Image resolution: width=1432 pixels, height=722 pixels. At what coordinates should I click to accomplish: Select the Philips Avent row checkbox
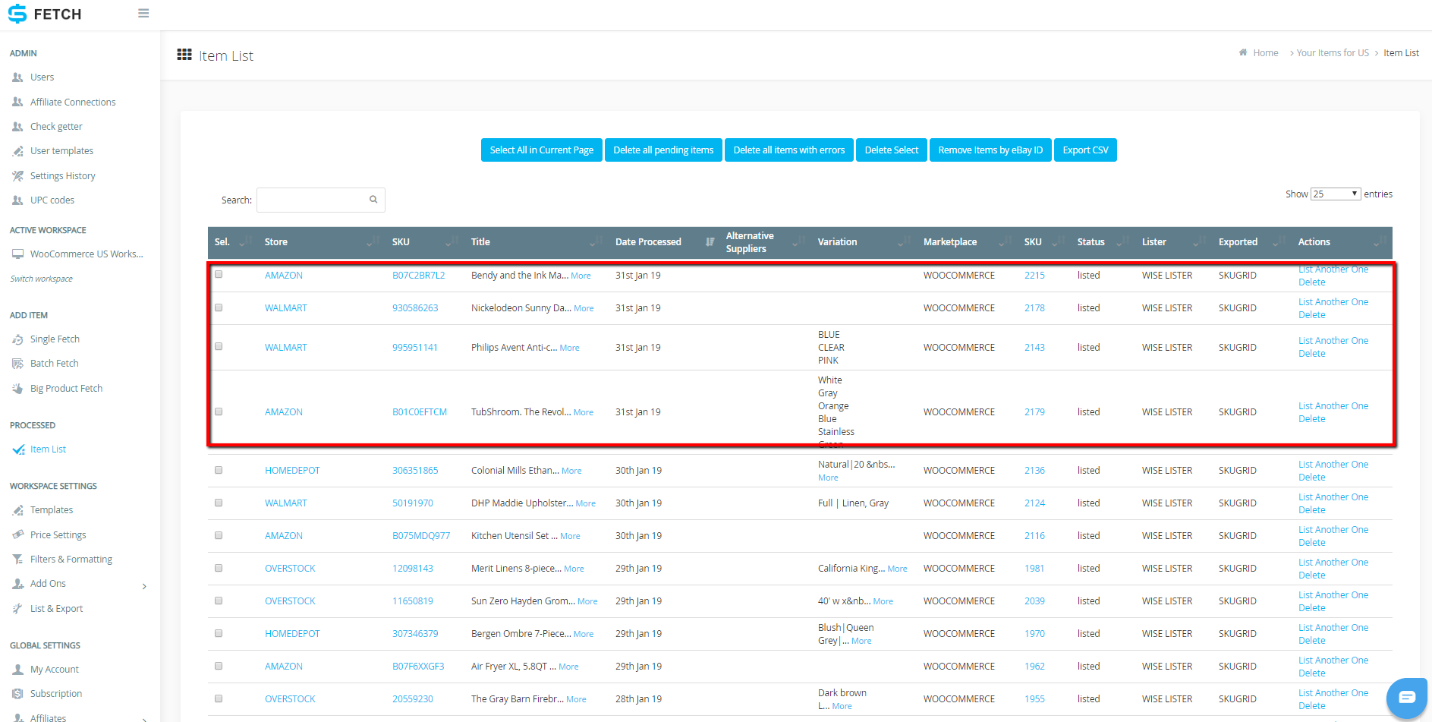[x=219, y=346]
